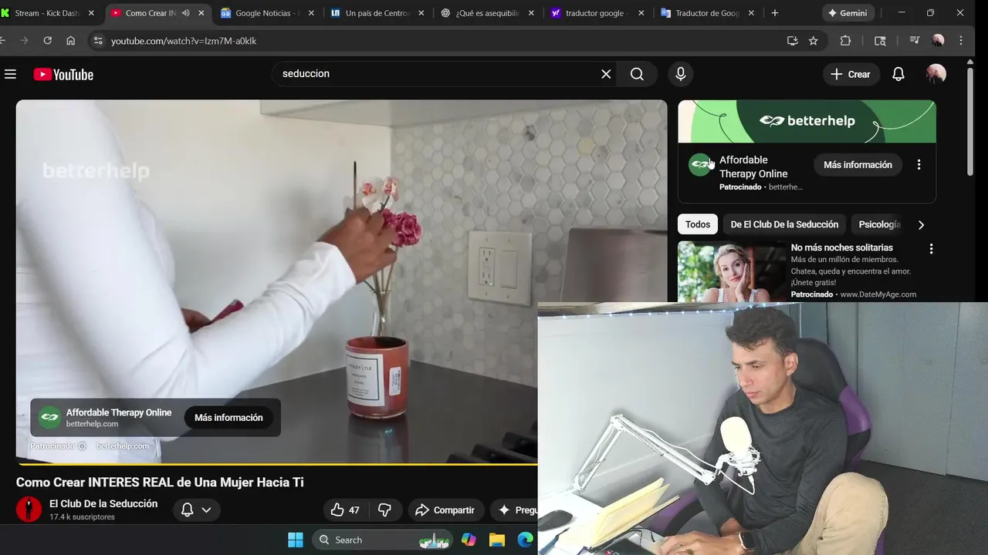Image resolution: width=988 pixels, height=555 pixels.
Task: Open the account avatar menu on YouTube
Action: point(936,74)
